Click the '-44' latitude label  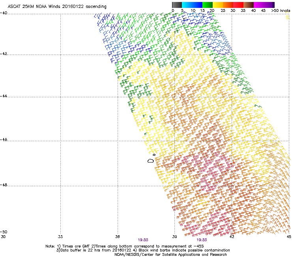tap(4, 96)
